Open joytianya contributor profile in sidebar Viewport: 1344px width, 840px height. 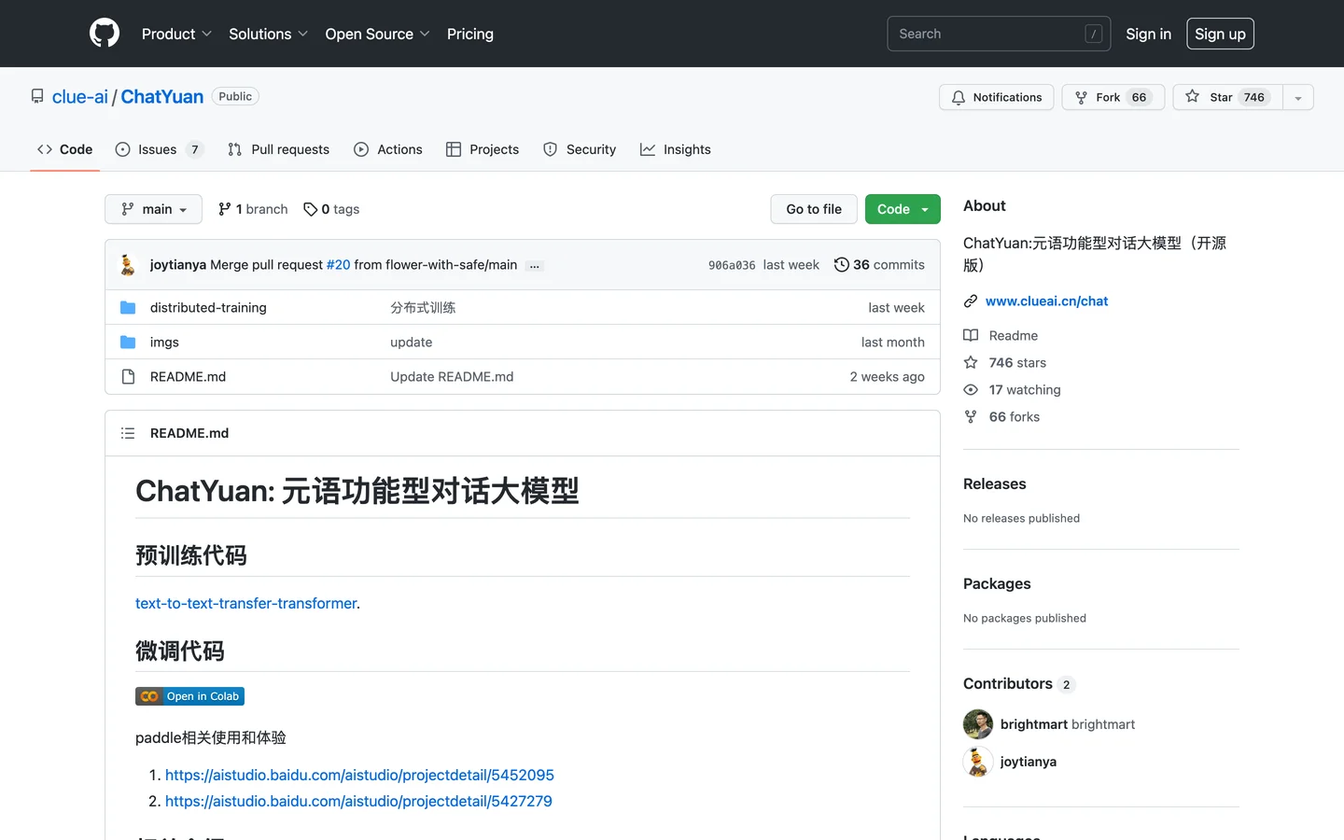(1029, 762)
